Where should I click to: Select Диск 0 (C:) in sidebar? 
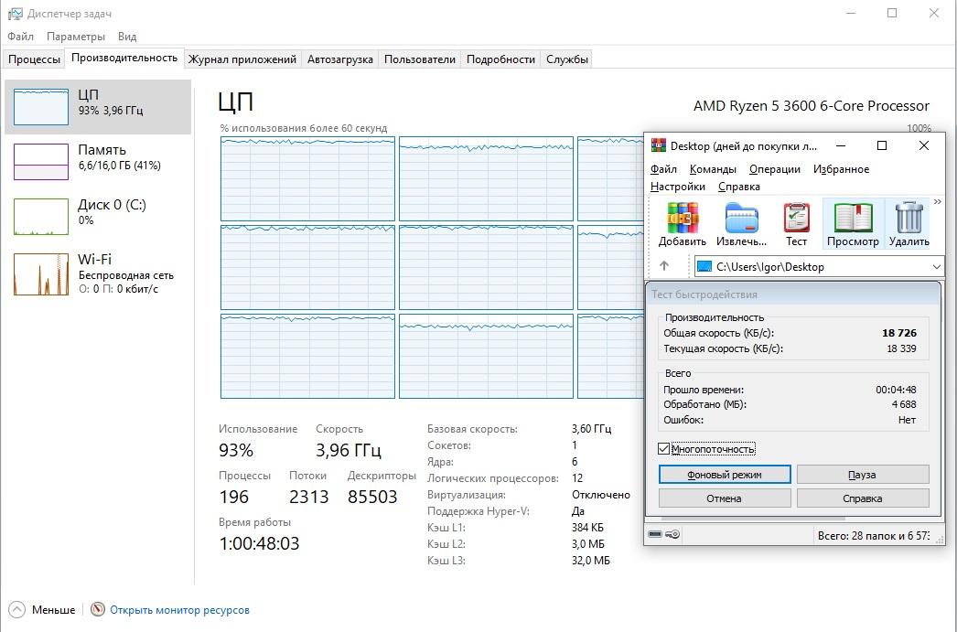point(98,216)
